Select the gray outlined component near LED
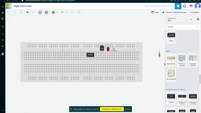 (x=114, y=50)
